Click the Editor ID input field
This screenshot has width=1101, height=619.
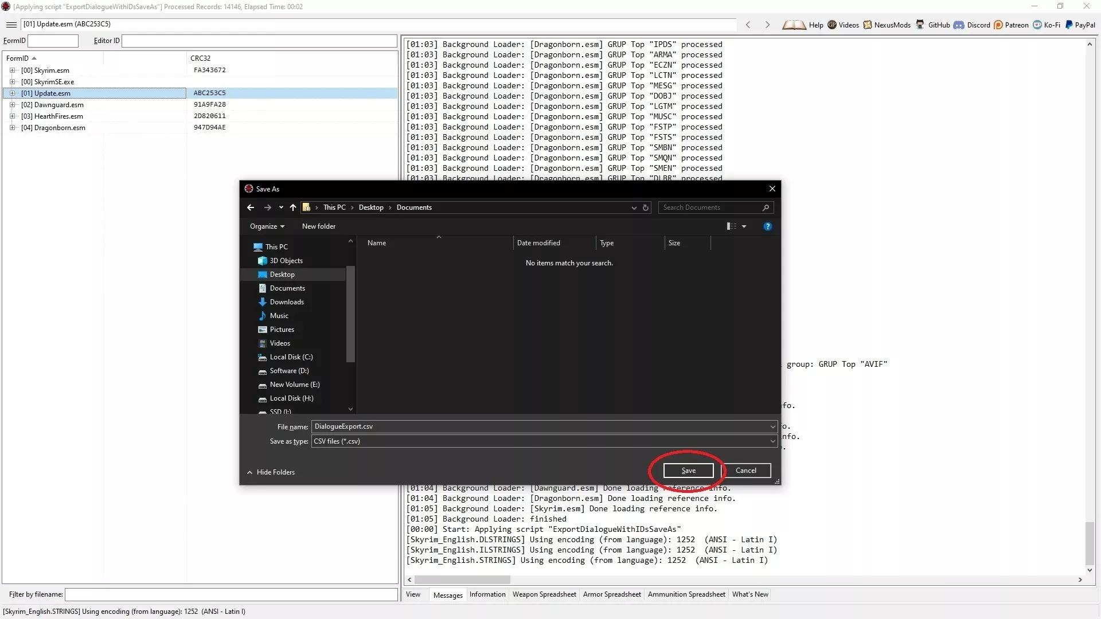[x=259, y=41]
